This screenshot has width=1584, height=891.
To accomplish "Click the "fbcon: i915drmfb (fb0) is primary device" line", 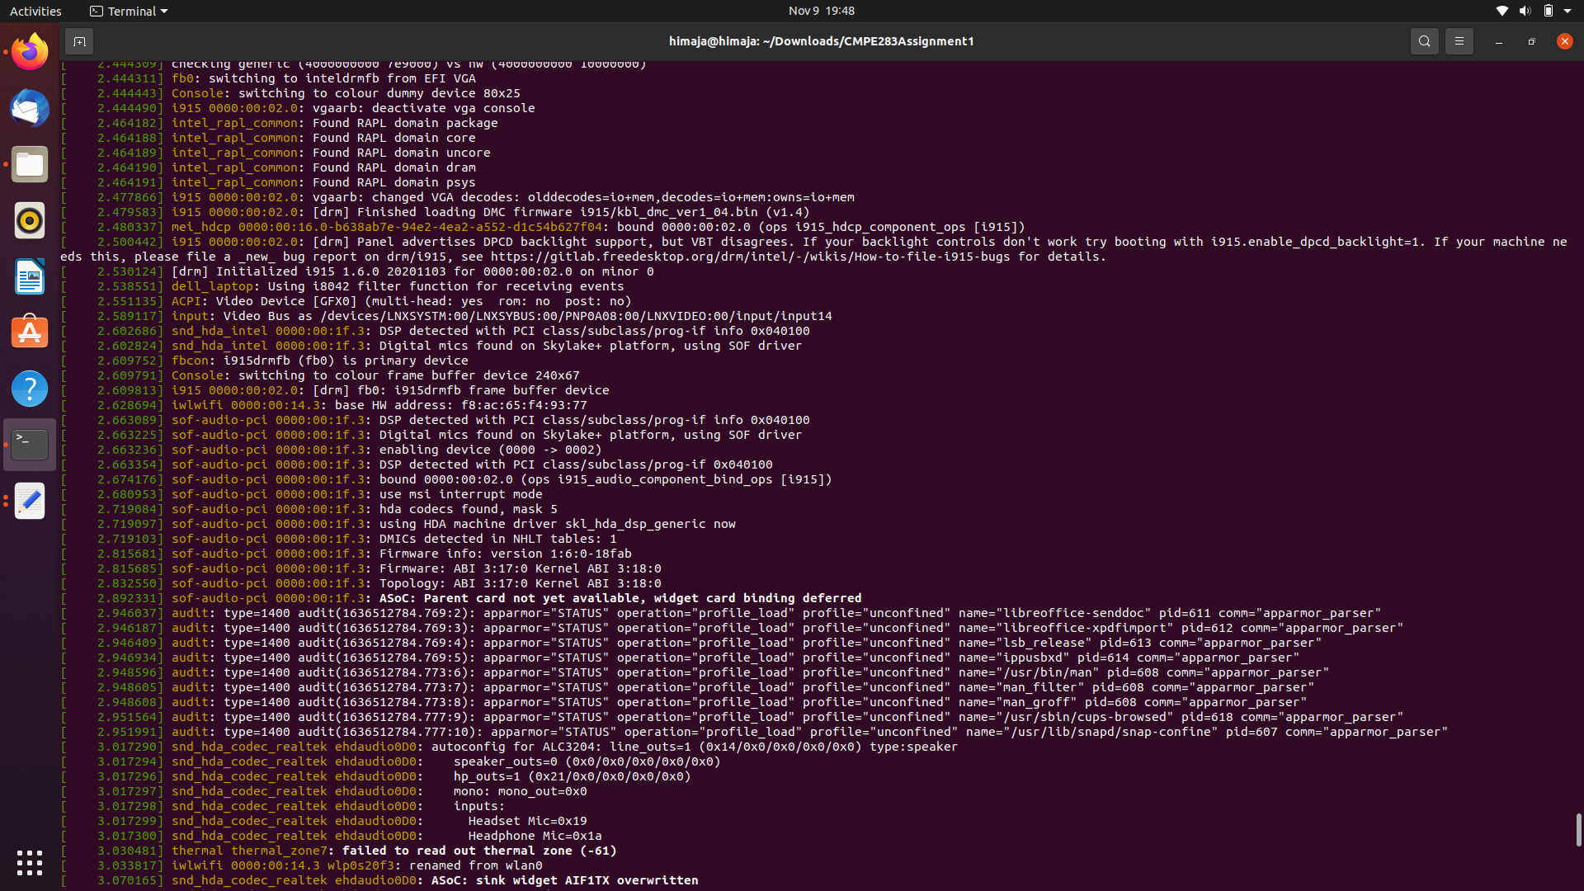I will 265,361.
